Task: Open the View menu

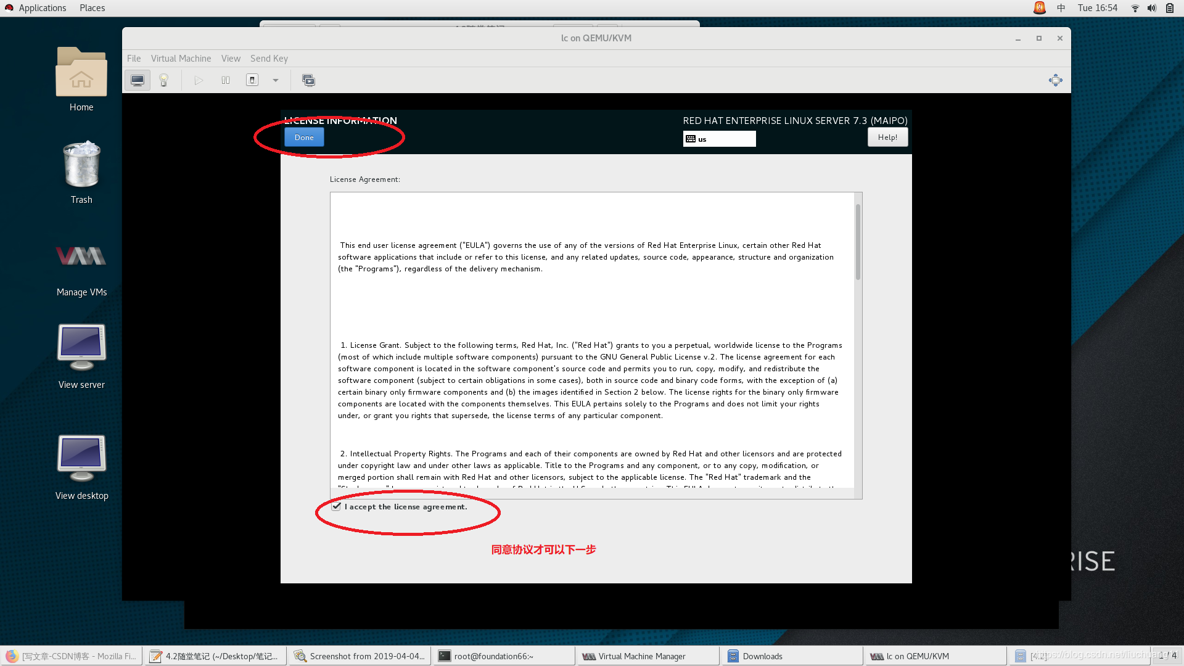Action: pos(231,59)
